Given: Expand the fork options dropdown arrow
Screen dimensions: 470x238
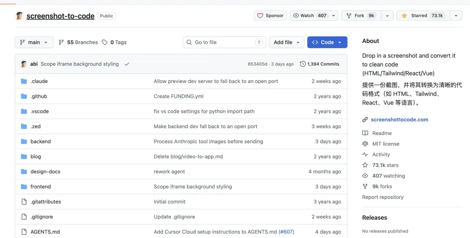Looking at the screenshot, I should [387, 16].
